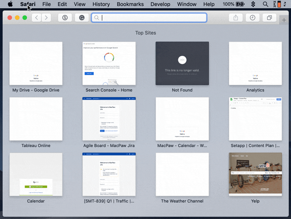
Task: Open Agile Board - MacPaw Jira thumbnail
Action: point(109,119)
